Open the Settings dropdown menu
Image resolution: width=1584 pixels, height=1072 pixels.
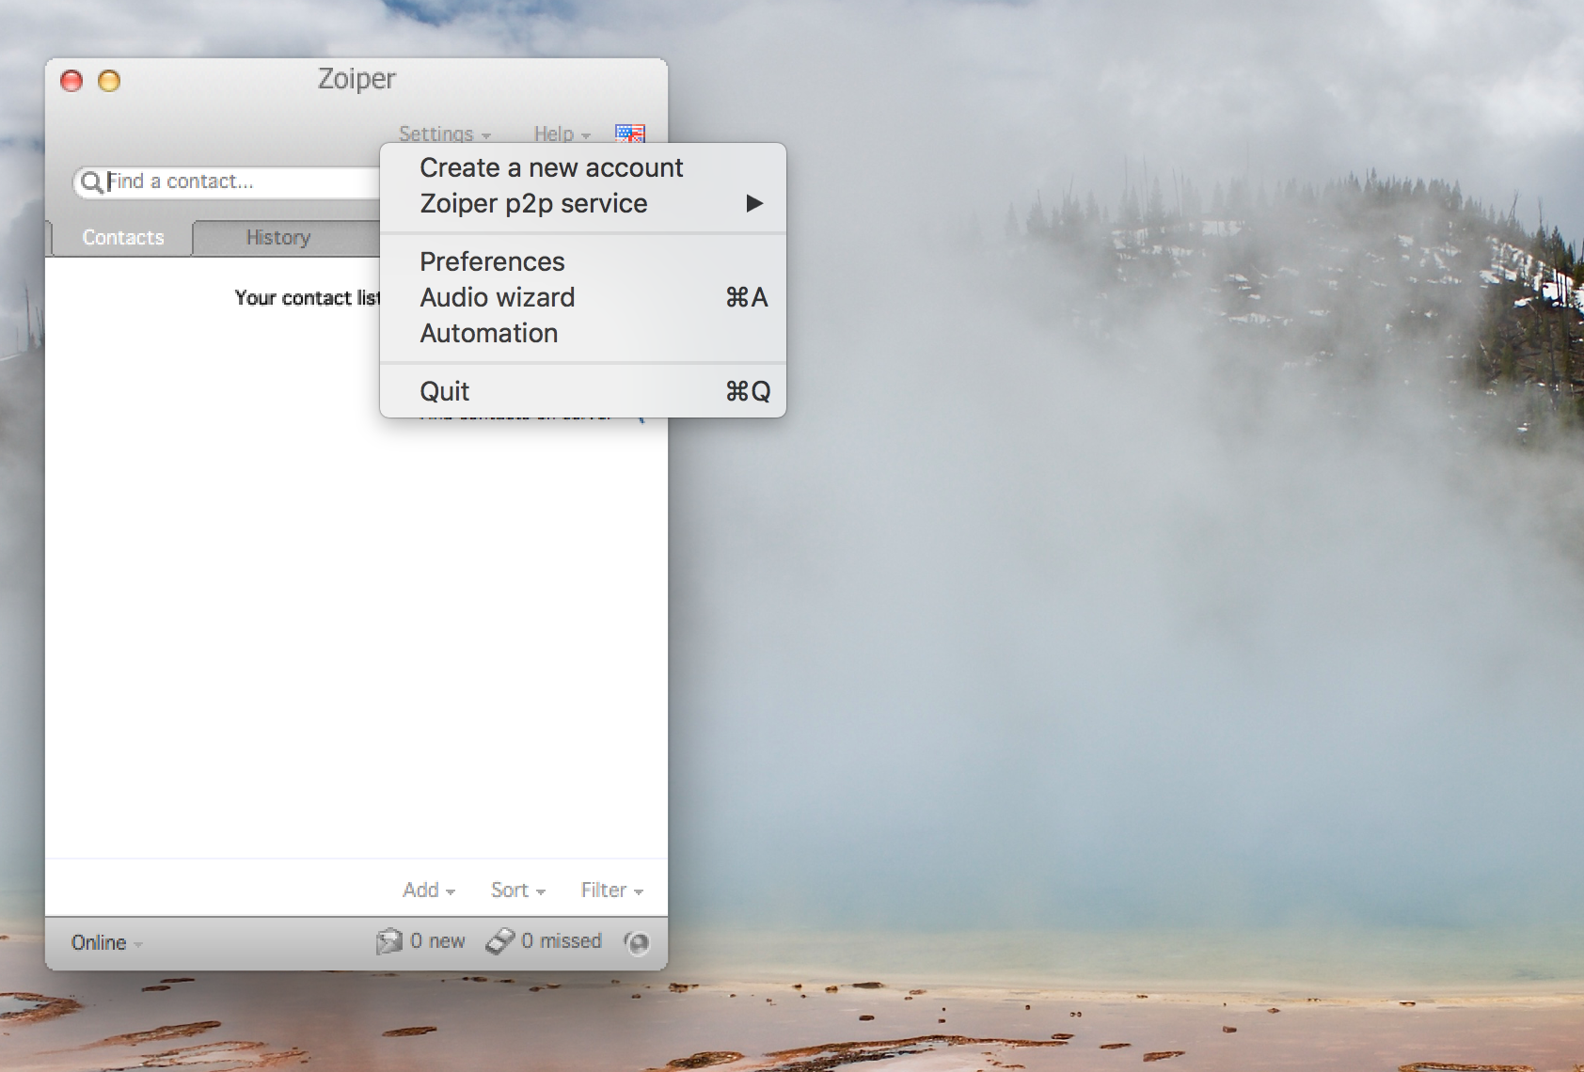pos(444,134)
